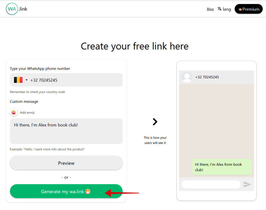The height and width of the screenshot is (210, 266).
Task: Click the send arrow in the chat preview
Action: 246,184
